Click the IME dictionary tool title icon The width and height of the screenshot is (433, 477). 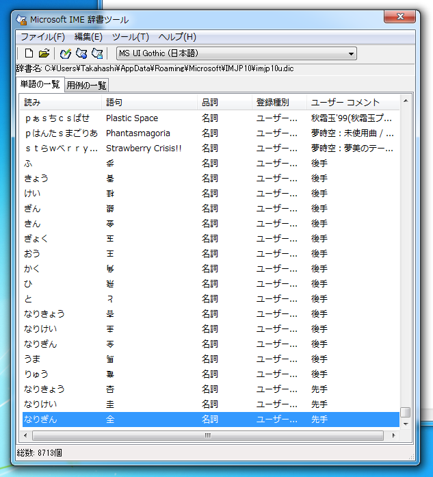pyautogui.click(x=21, y=20)
